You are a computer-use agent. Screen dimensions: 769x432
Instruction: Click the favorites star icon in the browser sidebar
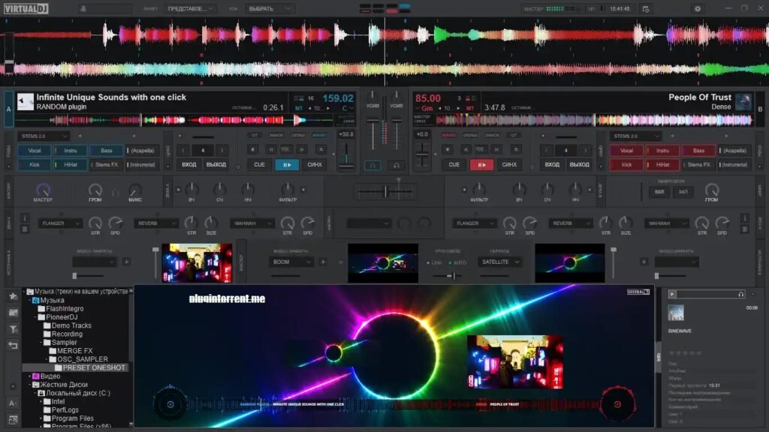pyautogui.click(x=14, y=295)
